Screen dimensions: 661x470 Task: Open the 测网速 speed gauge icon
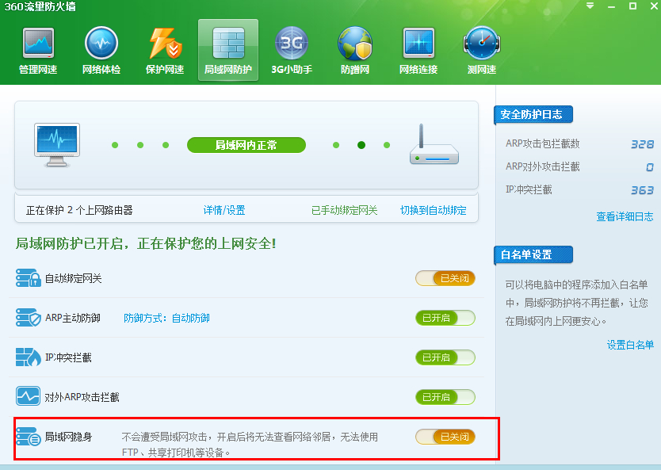(481, 51)
